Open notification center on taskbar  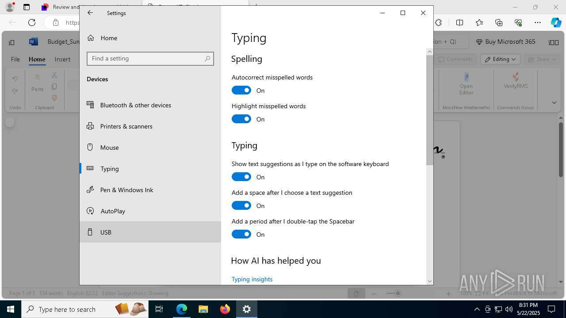tap(551, 309)
